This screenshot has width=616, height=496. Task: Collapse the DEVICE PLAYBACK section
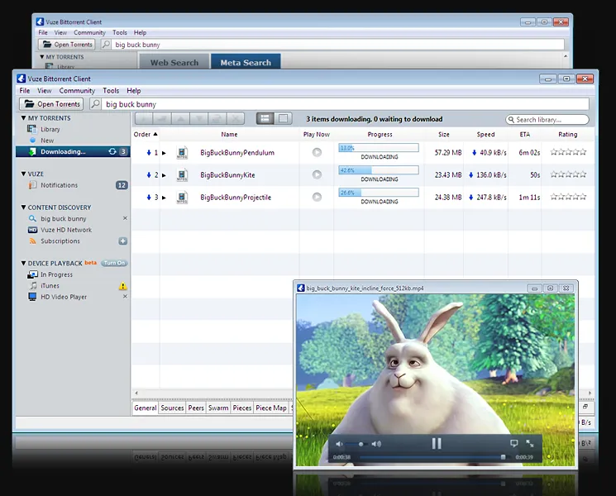24,263
